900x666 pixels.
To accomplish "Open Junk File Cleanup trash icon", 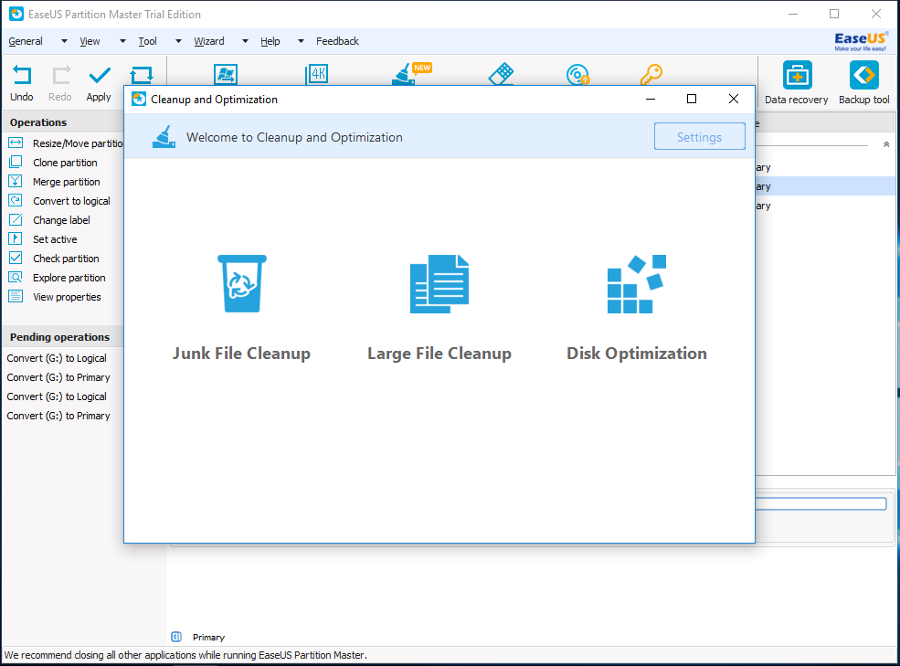I will pos(241,283).
